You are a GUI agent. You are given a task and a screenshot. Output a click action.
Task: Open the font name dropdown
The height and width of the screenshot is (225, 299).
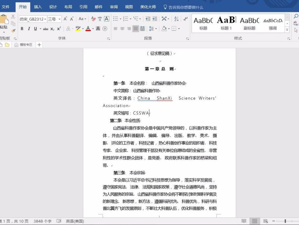click(x=45, y=19)
